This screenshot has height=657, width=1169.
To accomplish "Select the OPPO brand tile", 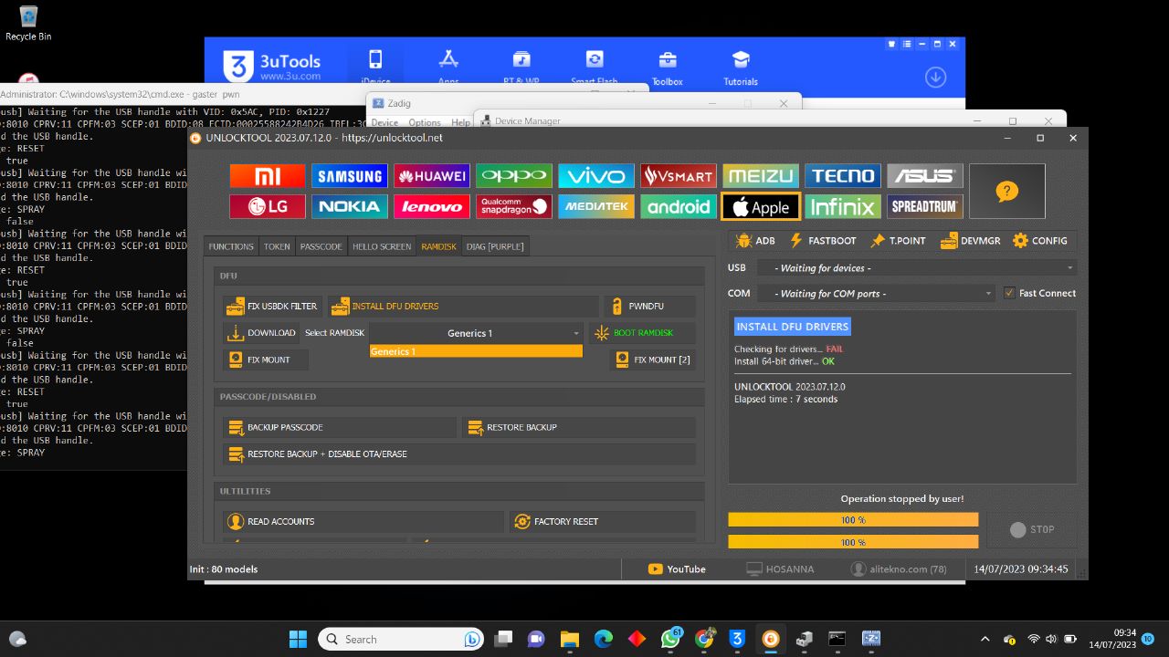I will 514,176.
